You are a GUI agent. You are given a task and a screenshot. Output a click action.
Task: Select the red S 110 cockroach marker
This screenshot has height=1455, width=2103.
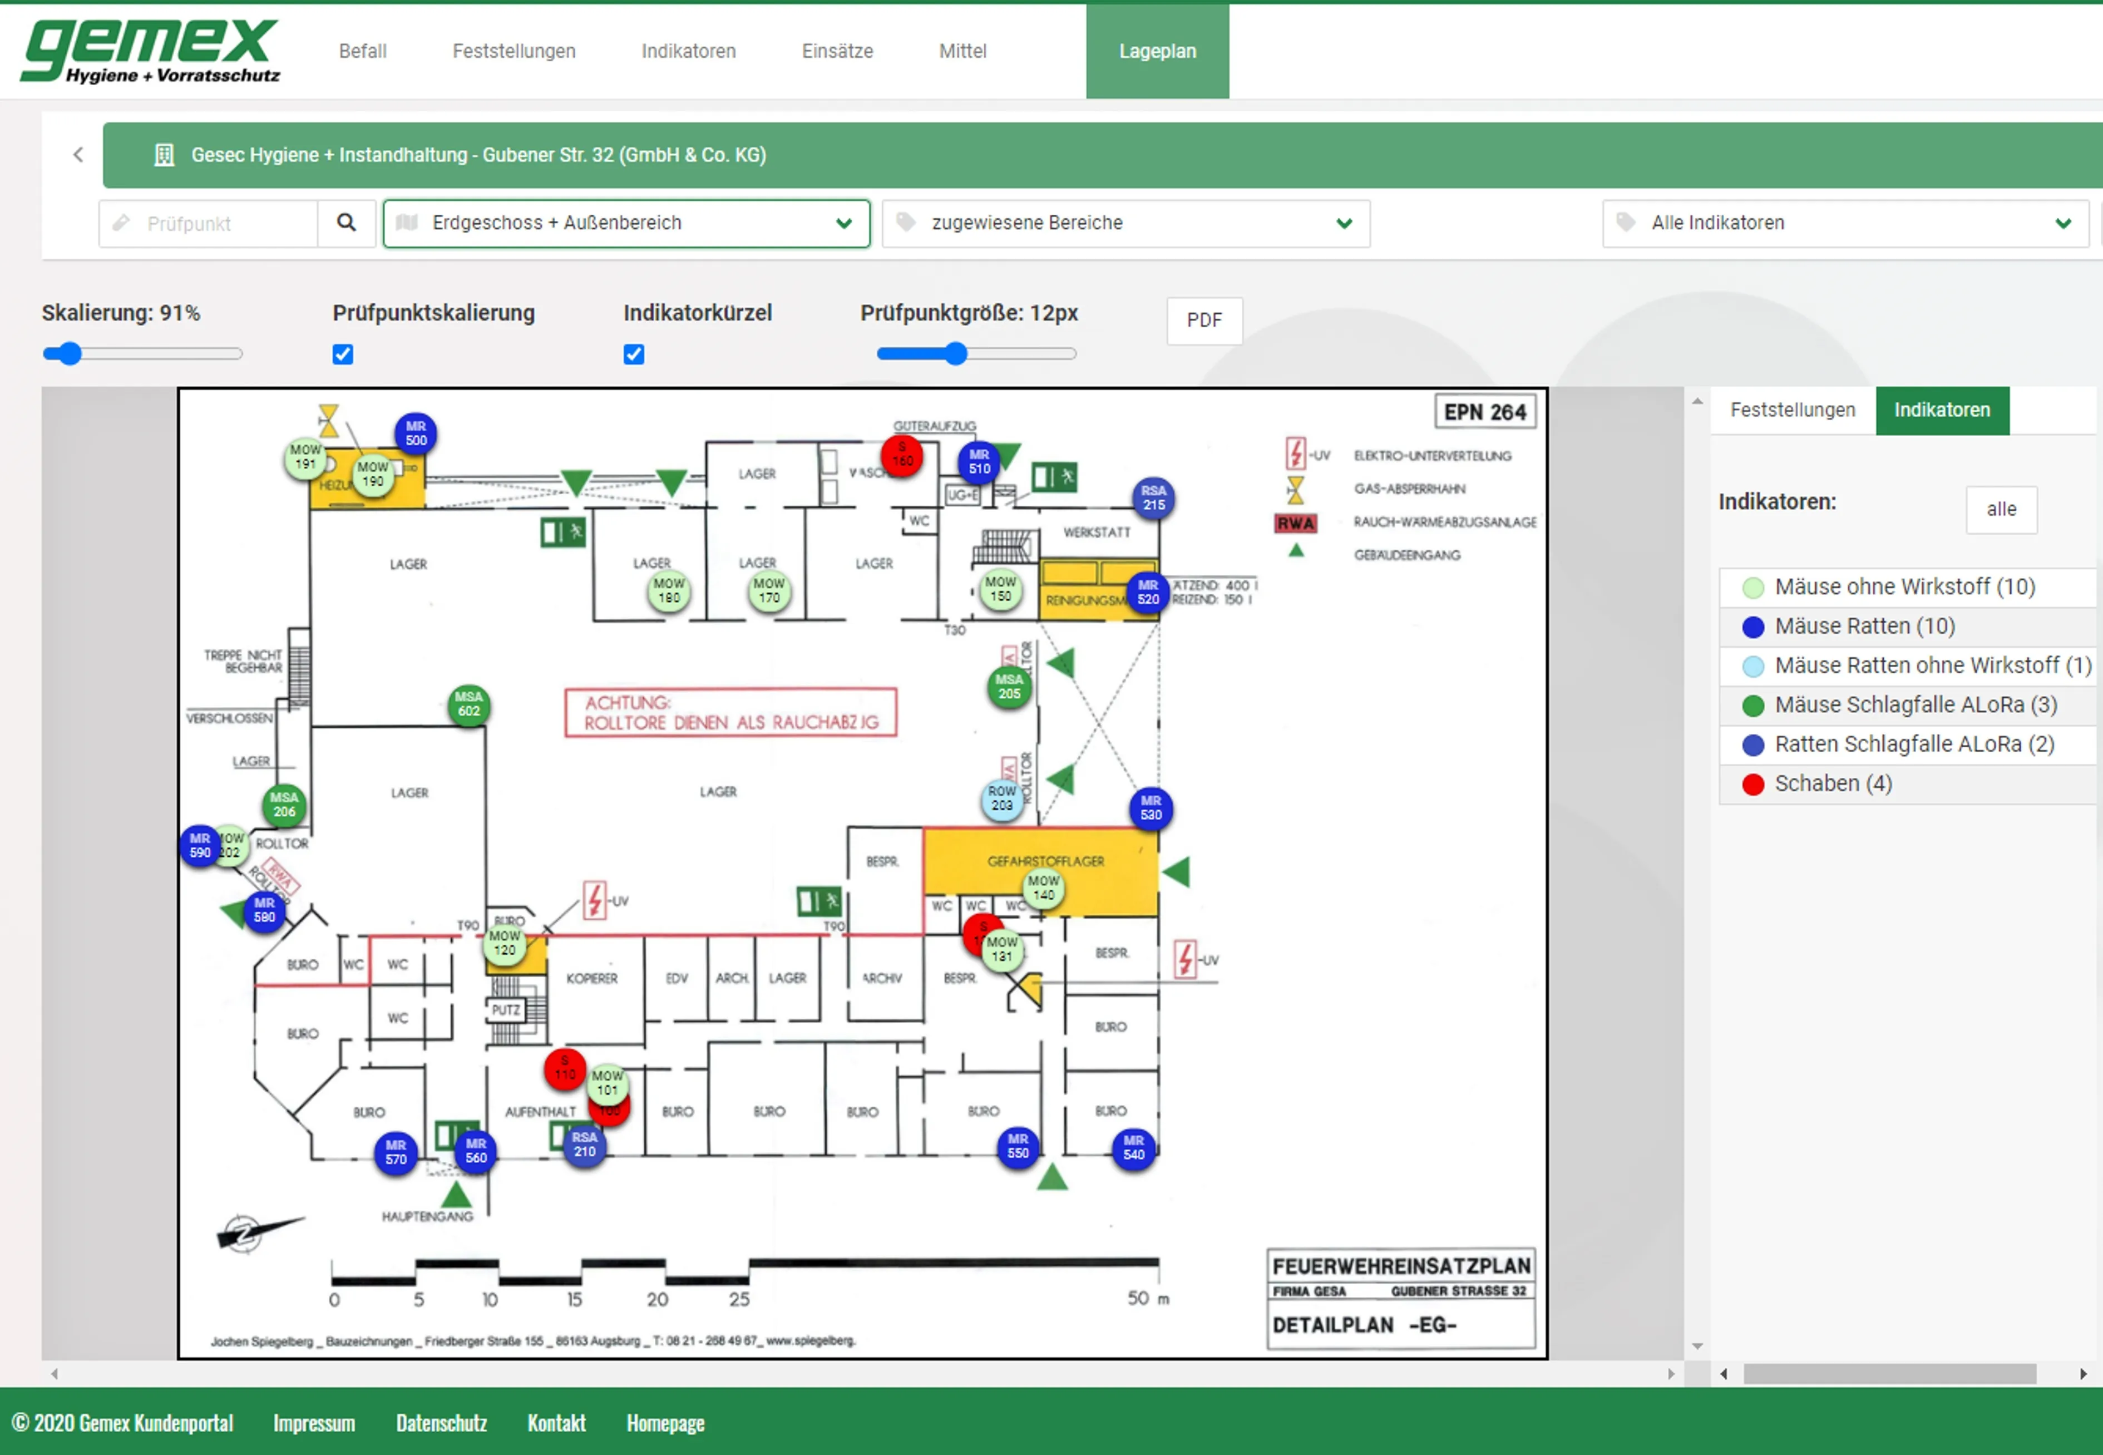[x=564, y=1068]
